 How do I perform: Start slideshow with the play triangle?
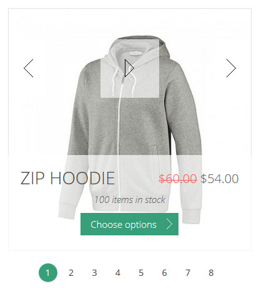(129, 68)
